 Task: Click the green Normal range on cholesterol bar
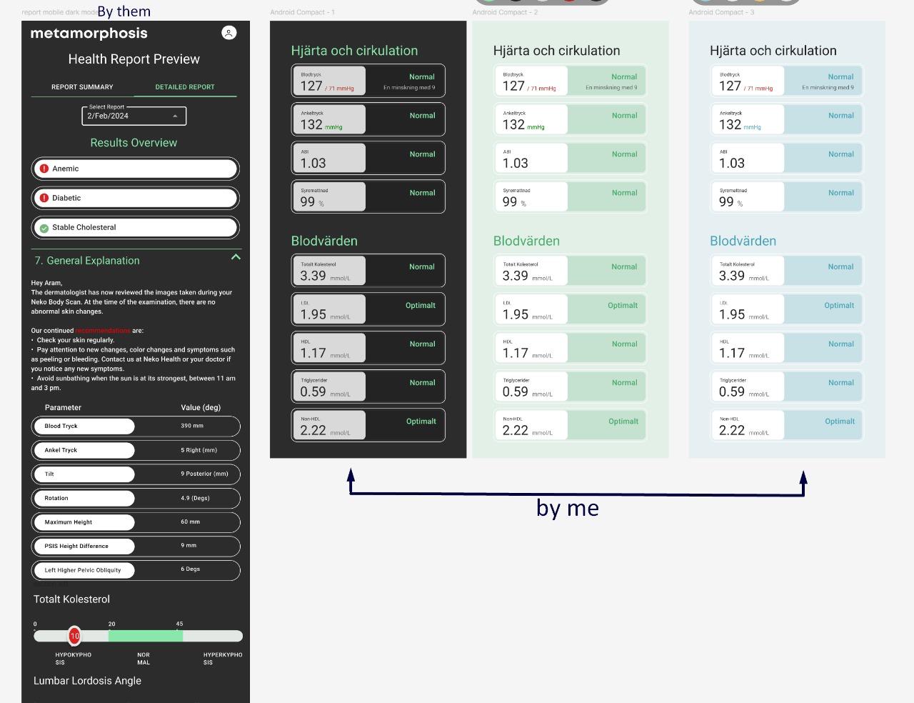(146, 636)
